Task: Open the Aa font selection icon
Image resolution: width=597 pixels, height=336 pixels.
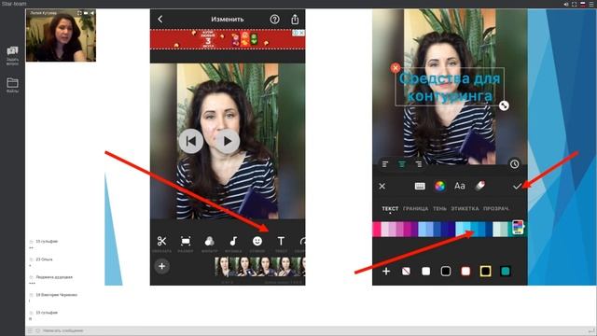Action: 460,186
